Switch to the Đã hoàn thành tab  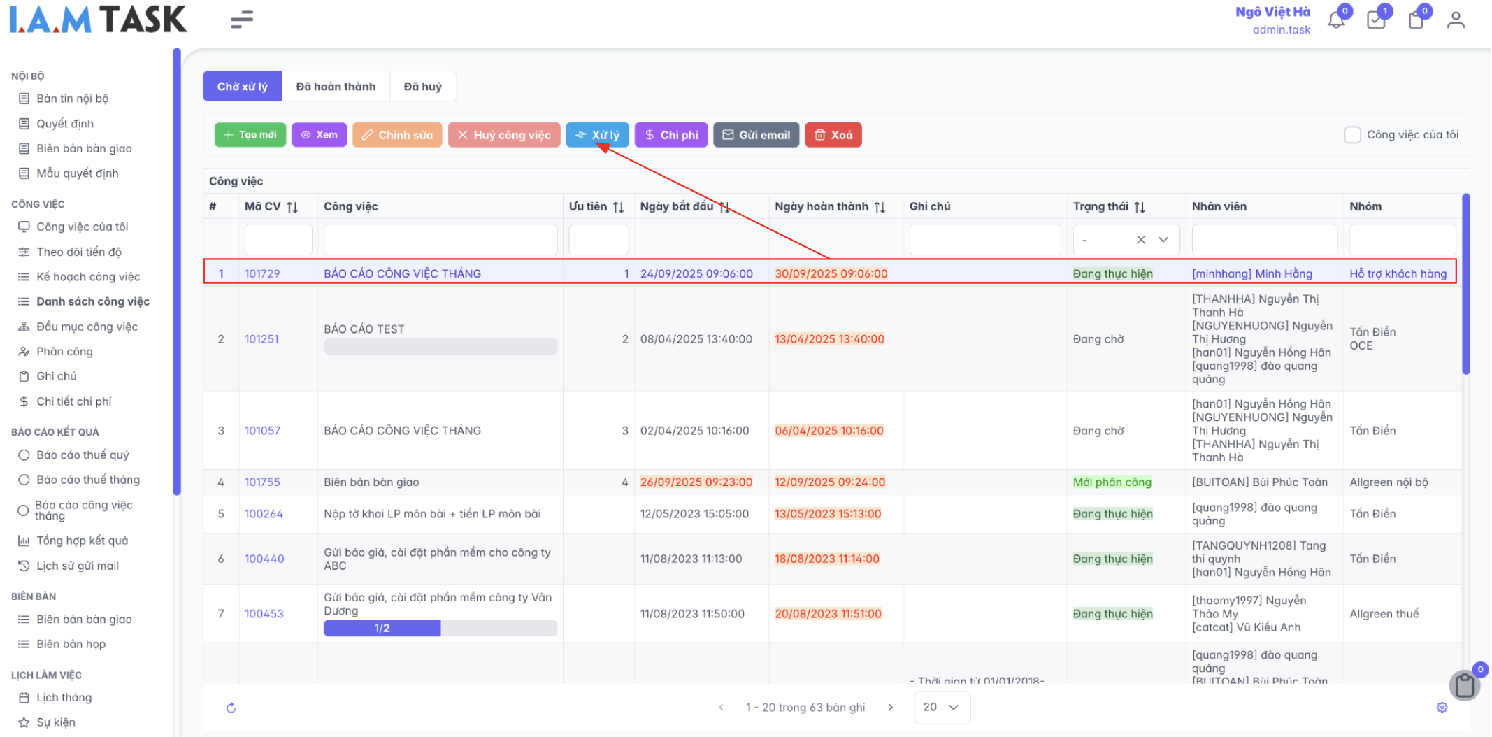tap(336, 87)
